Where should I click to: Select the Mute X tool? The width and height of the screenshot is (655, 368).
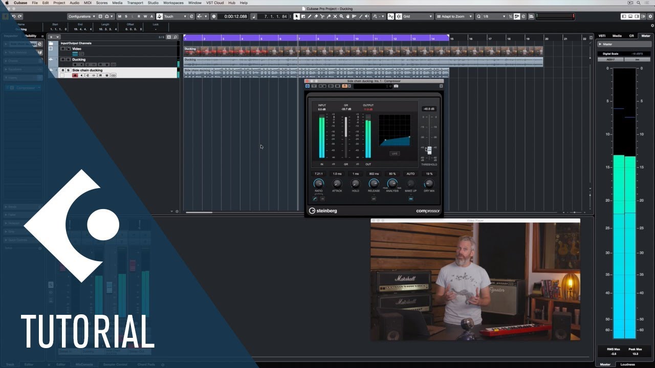(335, 16)
